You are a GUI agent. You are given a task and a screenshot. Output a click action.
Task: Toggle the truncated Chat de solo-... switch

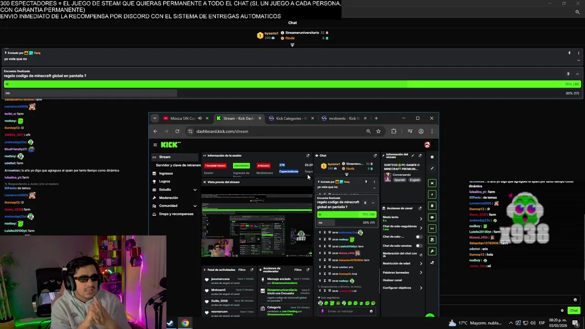(418, 237)
